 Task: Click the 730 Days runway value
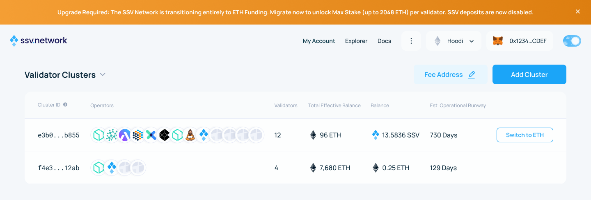click(x=444, y=135)
